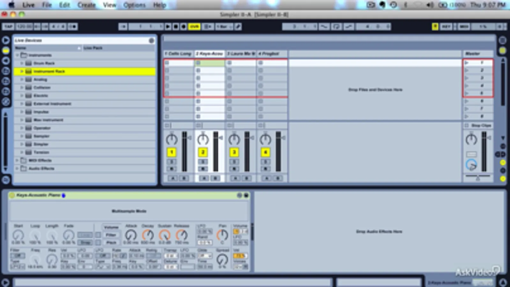Select the Simpler instrument row
Screen dimensions: 510x287
(85, 144)
